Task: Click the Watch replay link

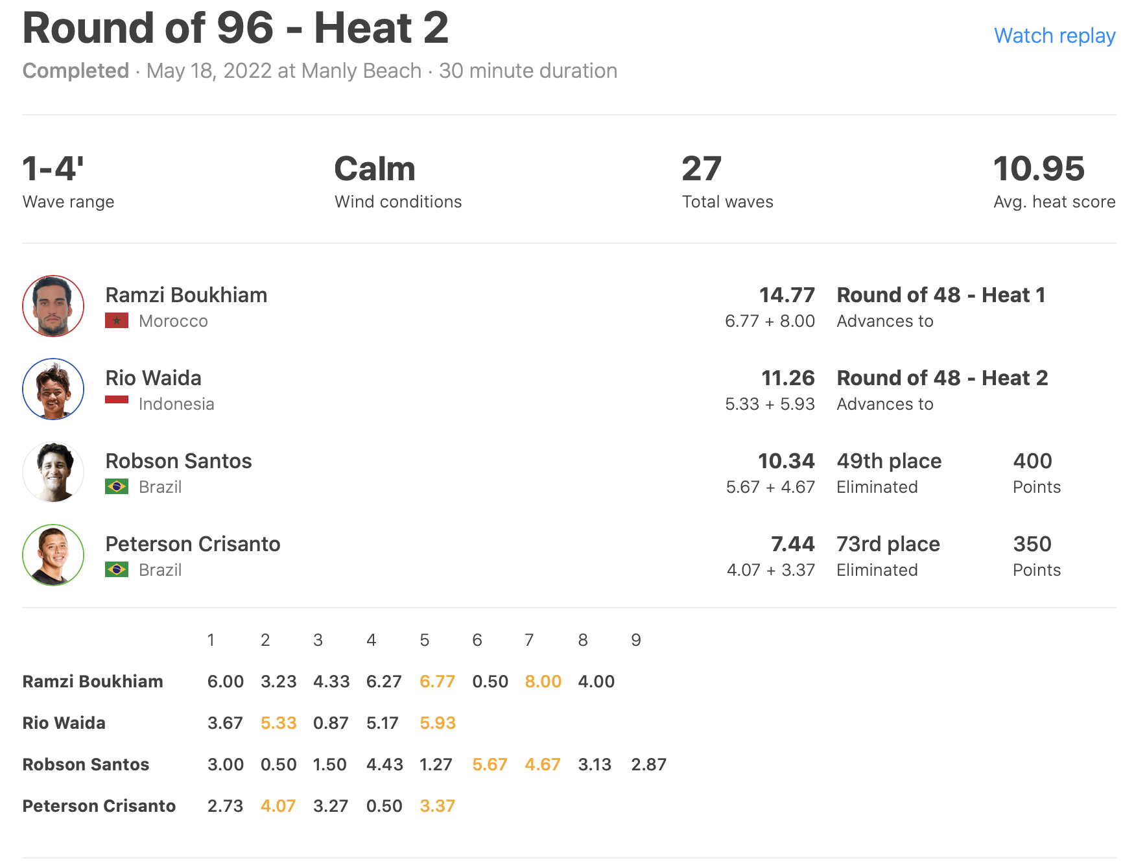Action: 1054,36
